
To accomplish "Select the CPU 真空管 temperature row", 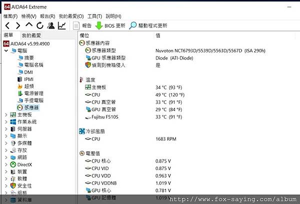I will [x=133, y=102].
